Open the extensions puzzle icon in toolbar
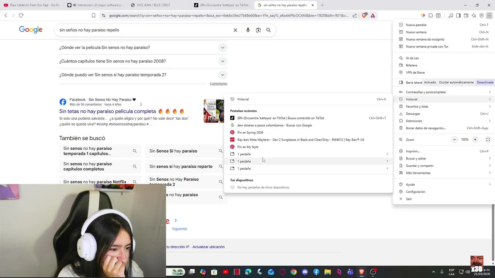The image size is (495, 278). click(x=430, y=15)
